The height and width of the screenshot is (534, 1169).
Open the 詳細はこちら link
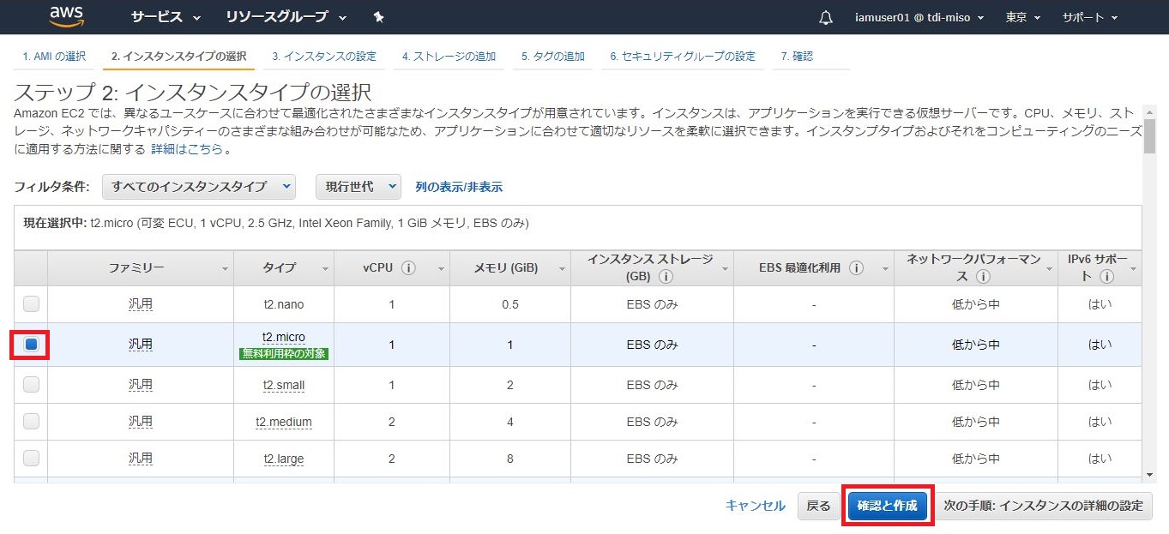188,149
